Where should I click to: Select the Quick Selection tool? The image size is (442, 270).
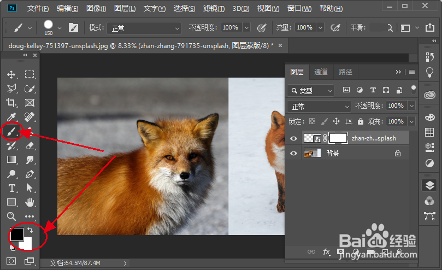pos(30,89)
